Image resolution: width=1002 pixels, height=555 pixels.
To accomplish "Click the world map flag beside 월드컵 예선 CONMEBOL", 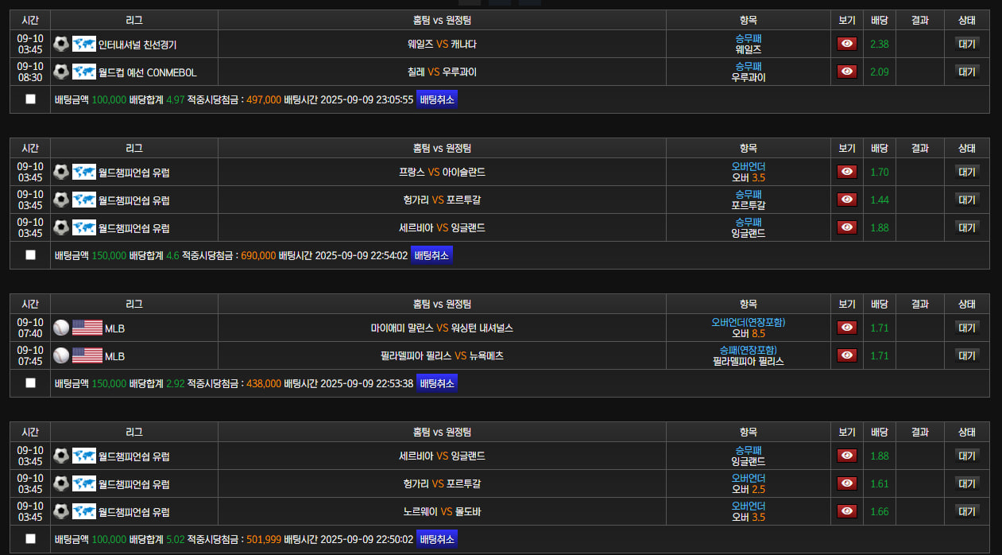I will [84, 72].
